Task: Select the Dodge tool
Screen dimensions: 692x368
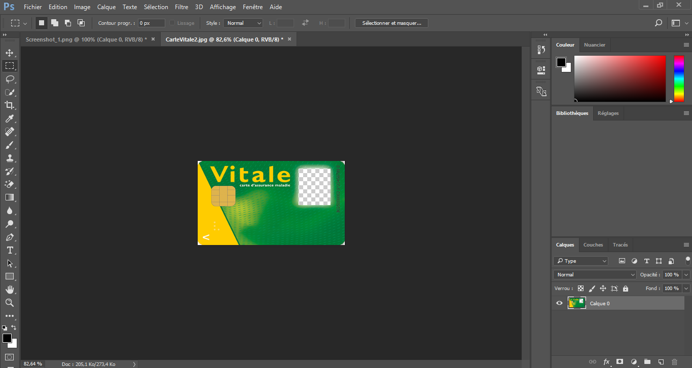Action: click(9, 224)
